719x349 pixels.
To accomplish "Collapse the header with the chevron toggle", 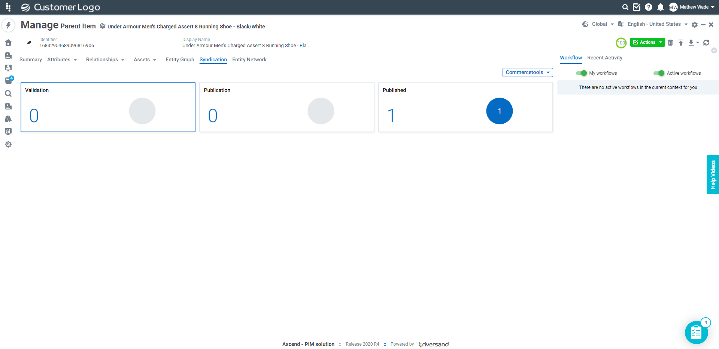I will point(714,50).
